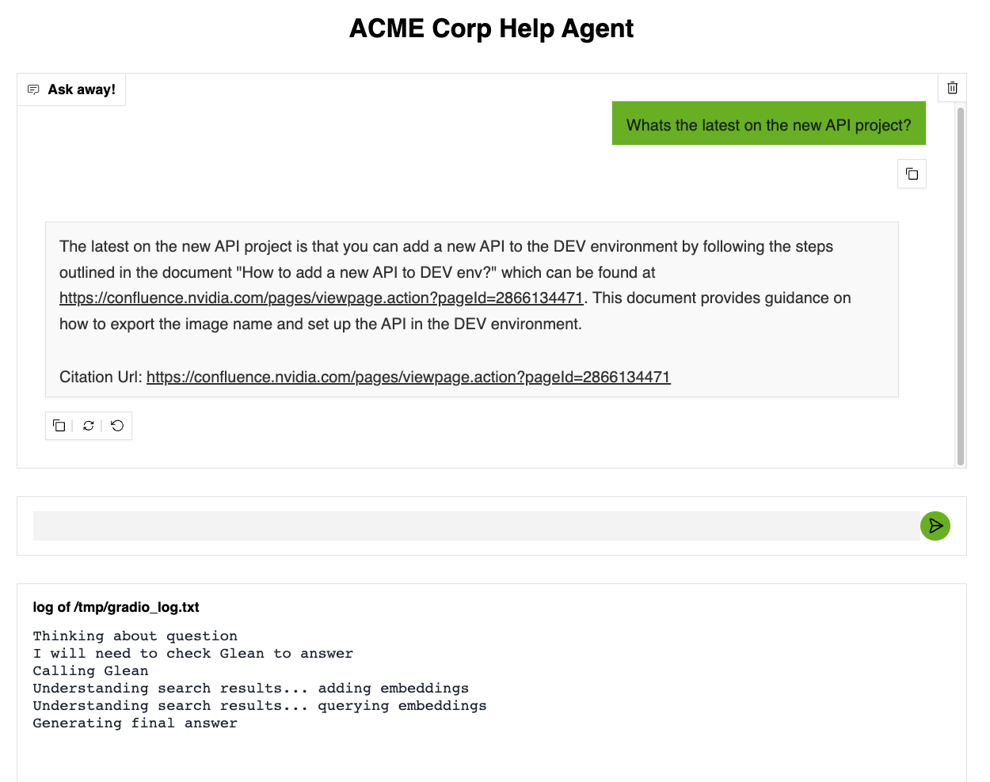Screen dimensions: 990x782
Task: Focus the message input field
Action: point(475,526)
